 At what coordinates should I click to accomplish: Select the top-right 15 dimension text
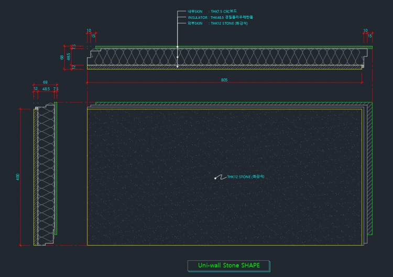369,36
